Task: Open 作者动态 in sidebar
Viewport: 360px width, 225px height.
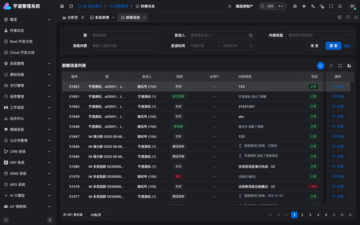Action: pos(28,30)
